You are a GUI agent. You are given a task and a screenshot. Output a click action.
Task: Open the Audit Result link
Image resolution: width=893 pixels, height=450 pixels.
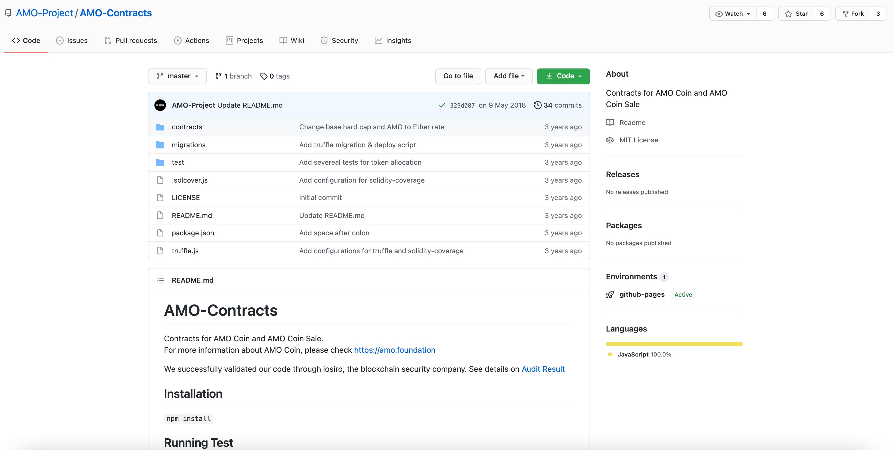point(543,369)
